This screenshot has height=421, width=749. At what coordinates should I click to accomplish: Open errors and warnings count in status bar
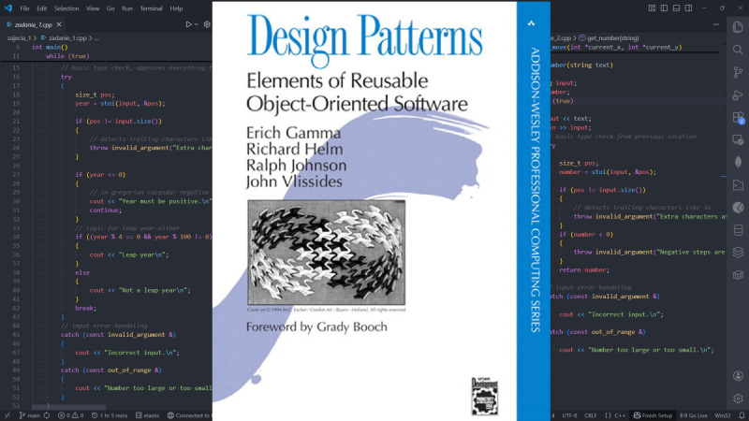click(x=70, y=415)
